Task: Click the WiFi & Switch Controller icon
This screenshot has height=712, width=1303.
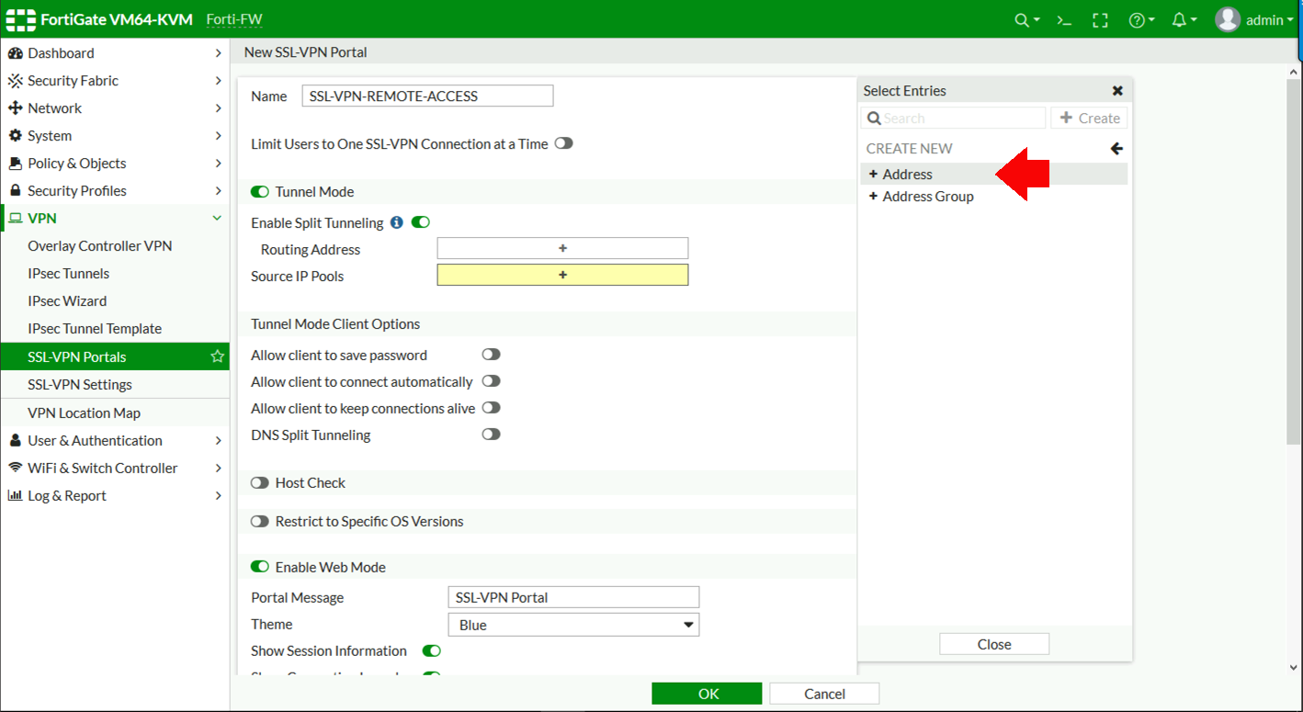Action: click(15, 468)
